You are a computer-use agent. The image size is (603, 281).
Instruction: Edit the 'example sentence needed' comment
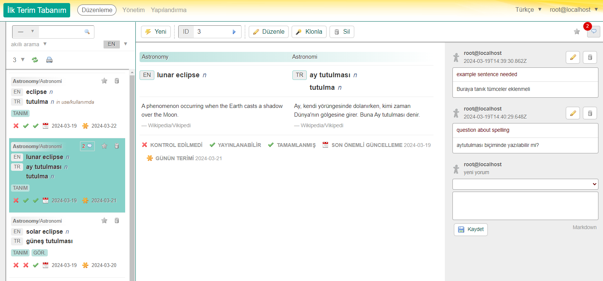point(573,57)
